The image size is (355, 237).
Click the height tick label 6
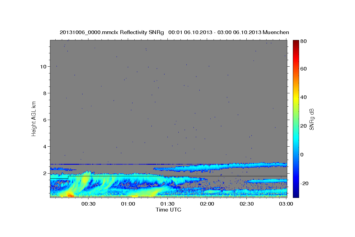point(45,120)
